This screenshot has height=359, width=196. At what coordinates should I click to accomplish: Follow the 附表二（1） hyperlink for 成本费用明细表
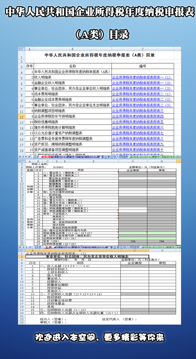141,94
